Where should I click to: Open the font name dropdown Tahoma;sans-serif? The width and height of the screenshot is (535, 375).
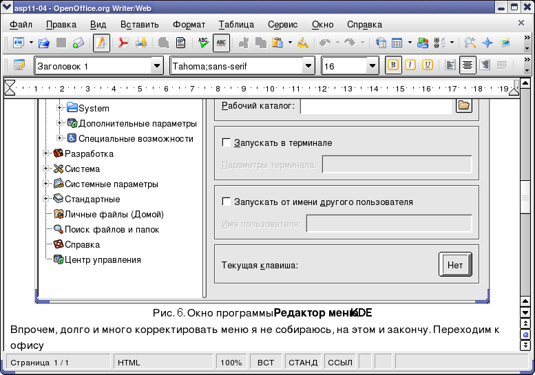tap(308, 66)
